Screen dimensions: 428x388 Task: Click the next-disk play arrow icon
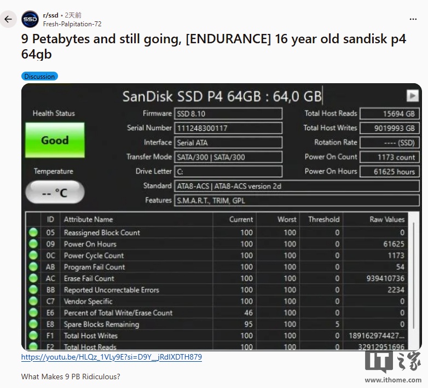point(413,96)
